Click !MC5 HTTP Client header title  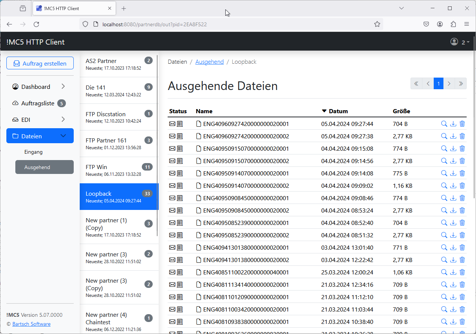coord(36,42)
